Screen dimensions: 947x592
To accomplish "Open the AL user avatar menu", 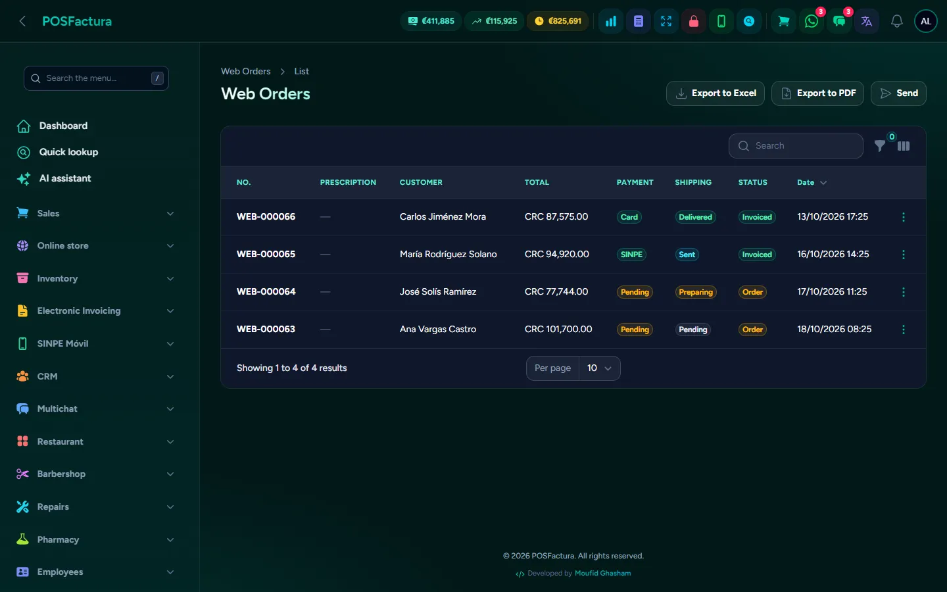I will click(926, 21).
